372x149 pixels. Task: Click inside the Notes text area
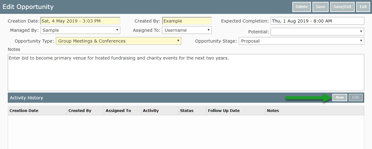186,72
